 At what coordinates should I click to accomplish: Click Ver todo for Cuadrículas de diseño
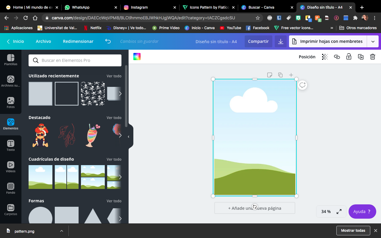click(114, 159)
